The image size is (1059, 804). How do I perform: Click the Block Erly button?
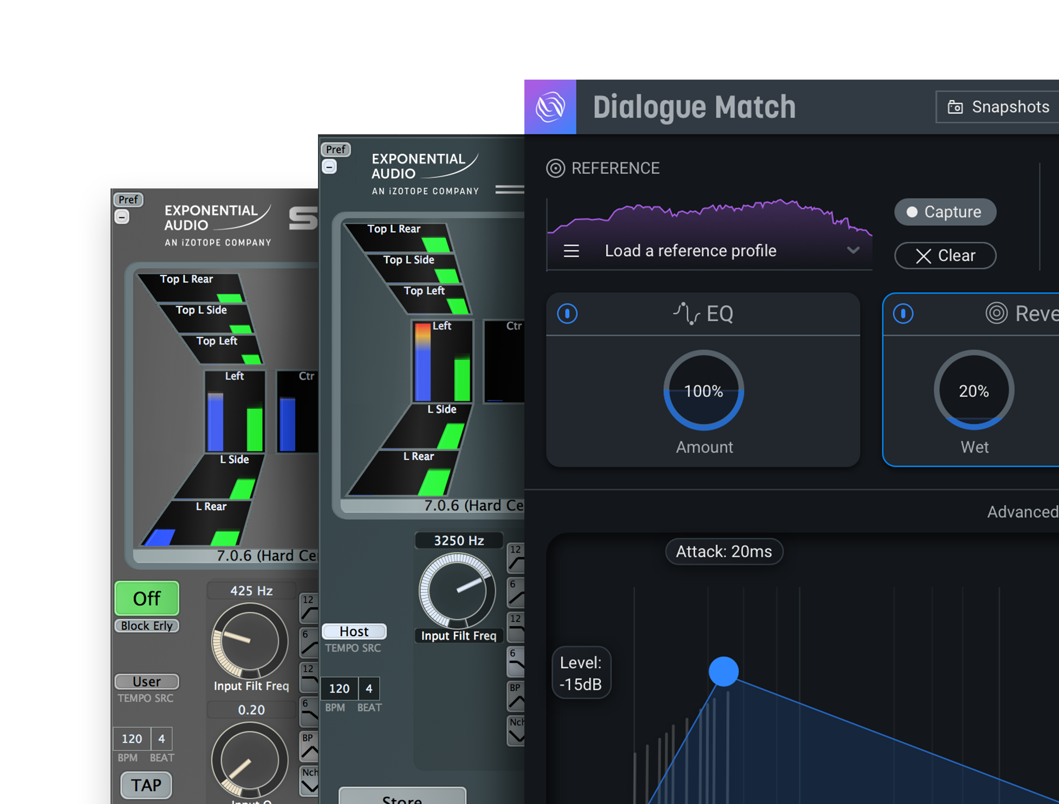[x=147, y=626]
